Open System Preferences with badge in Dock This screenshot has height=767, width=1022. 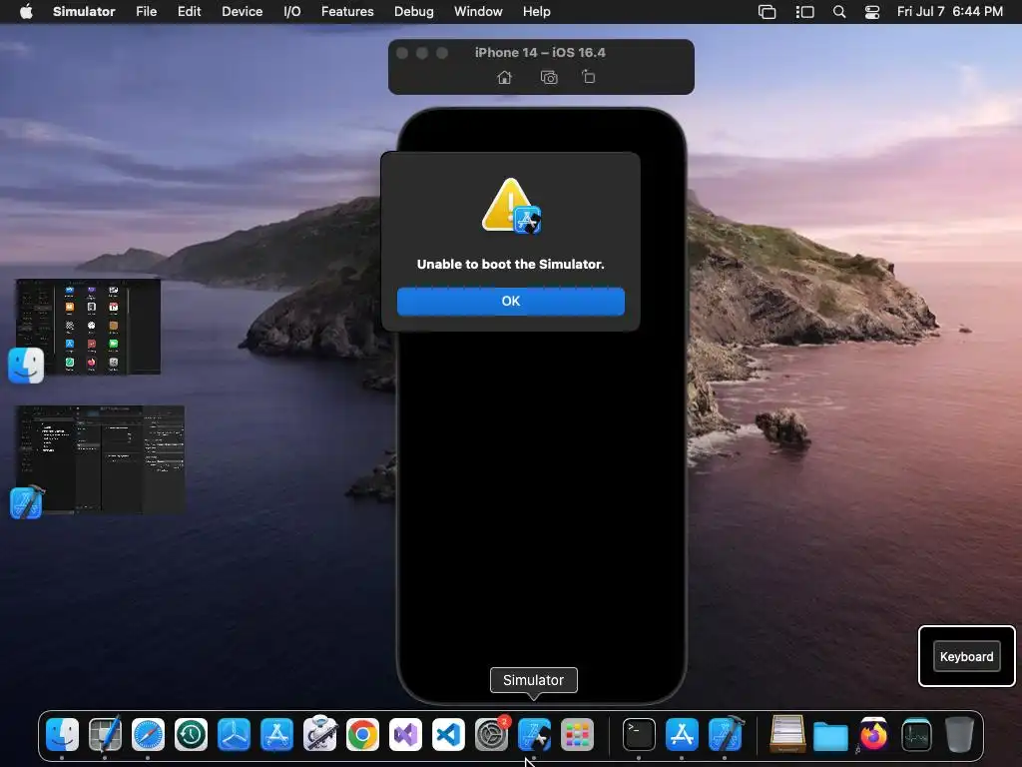click(x=491, y=734)
